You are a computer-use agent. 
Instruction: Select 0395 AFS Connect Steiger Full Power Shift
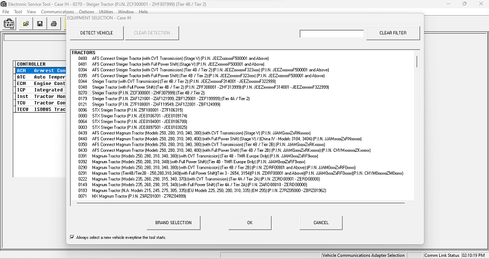pyautogui.click(x=201, y=76)
